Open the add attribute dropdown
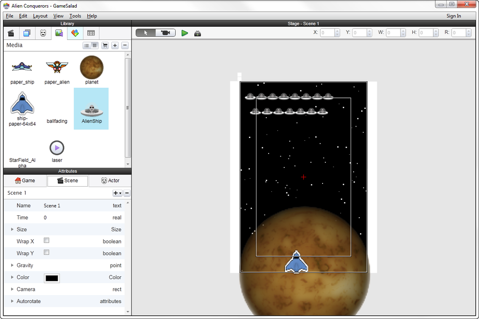Image resolution: width=479 pixels, height=319 pixels. (x=117, y=193)
